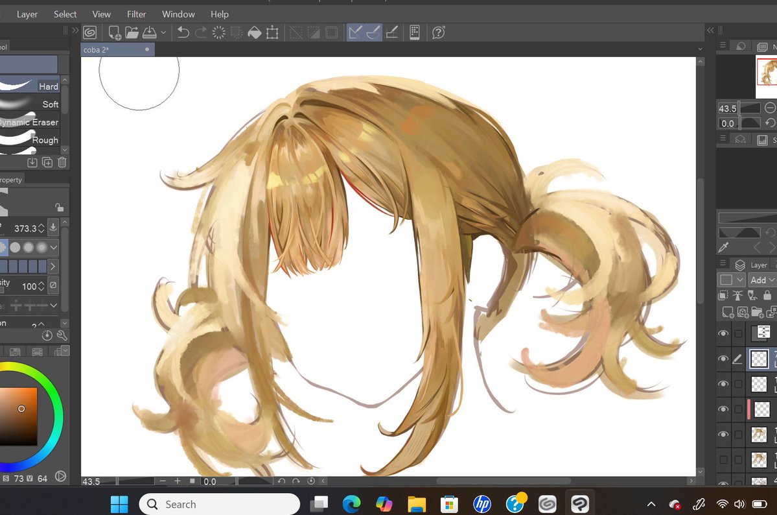Save the document with the Save icon
Viewport: 777px width, 515px height.
[x=150, y=32]
